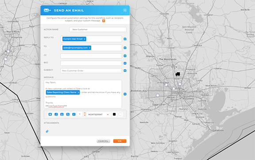Toggle bold formatting in message toolbar
Screen dimensions: 255x160
coord(50,114)
